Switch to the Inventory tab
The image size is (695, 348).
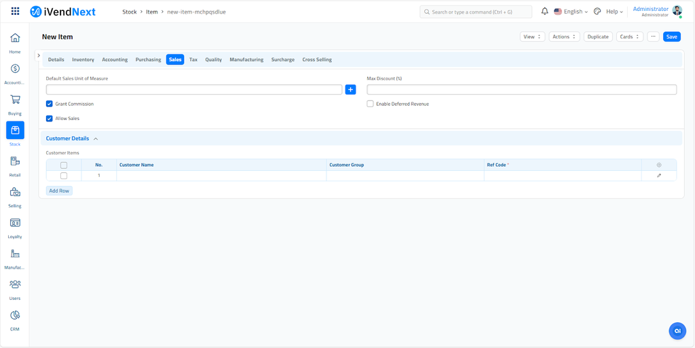[83, 59]
